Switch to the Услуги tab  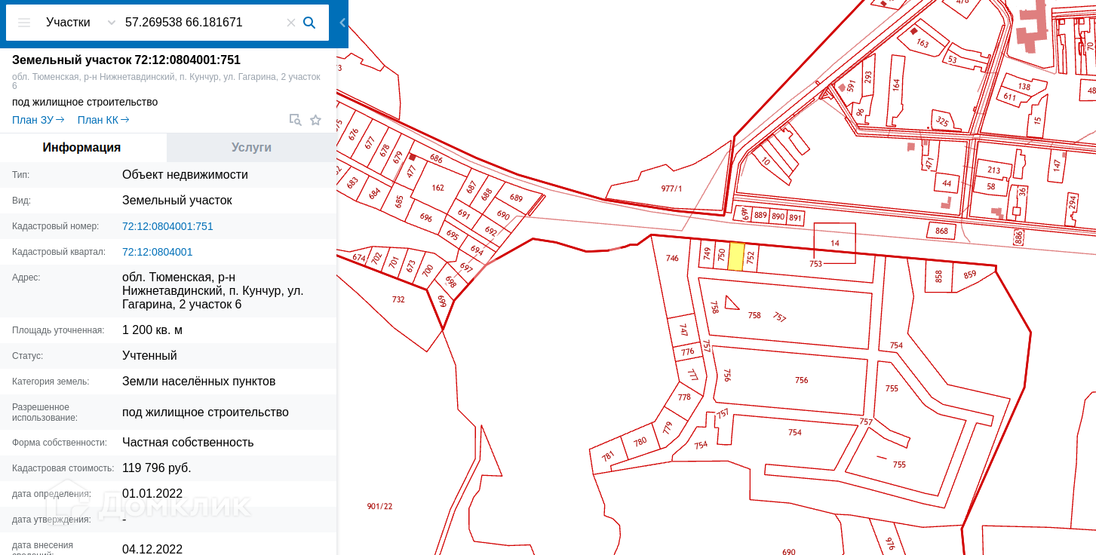coord(251,148)
